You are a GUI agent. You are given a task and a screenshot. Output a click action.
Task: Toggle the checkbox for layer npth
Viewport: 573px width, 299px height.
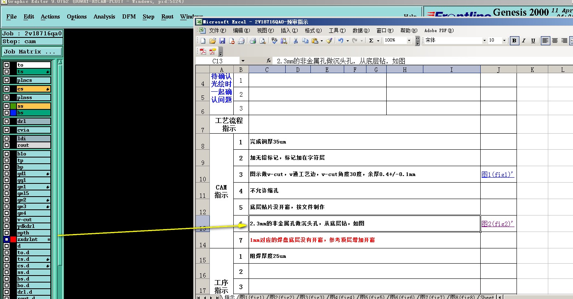coord(7,233)
